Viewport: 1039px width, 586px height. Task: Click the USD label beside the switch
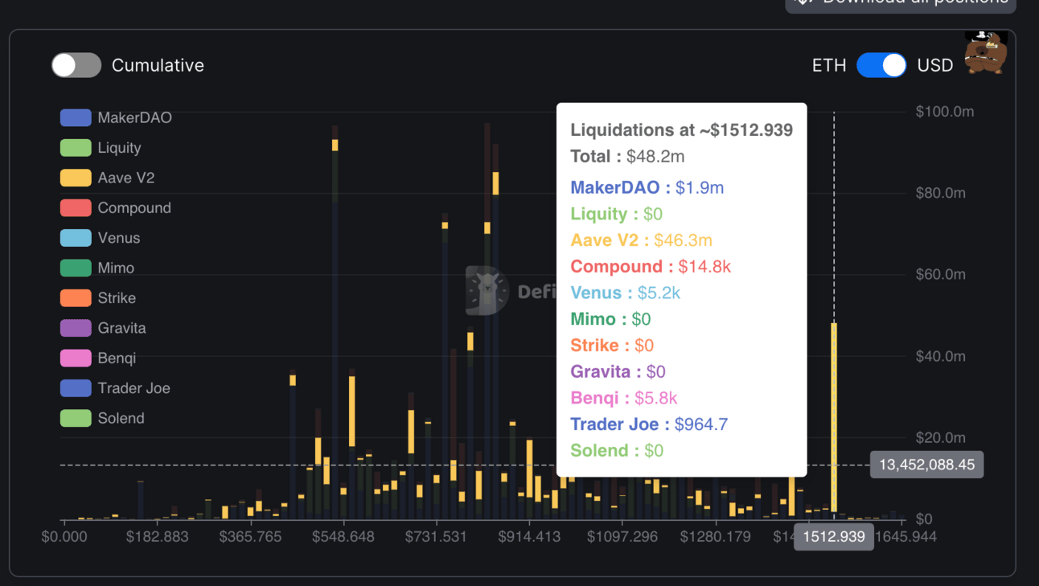point(935,66)
